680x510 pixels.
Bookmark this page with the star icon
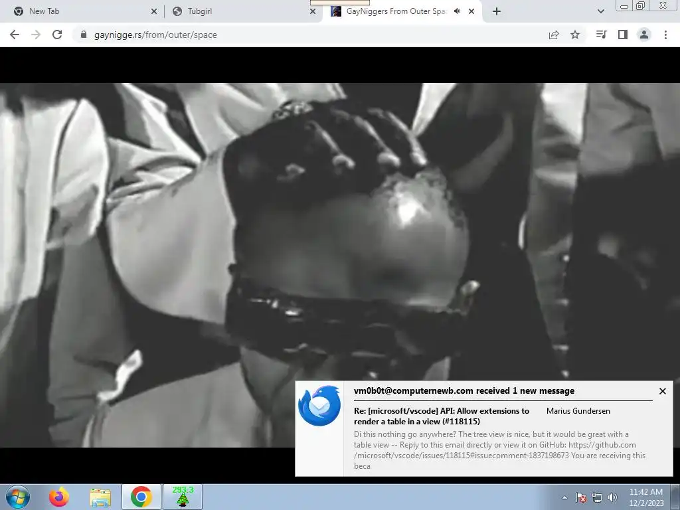point(575,35)
